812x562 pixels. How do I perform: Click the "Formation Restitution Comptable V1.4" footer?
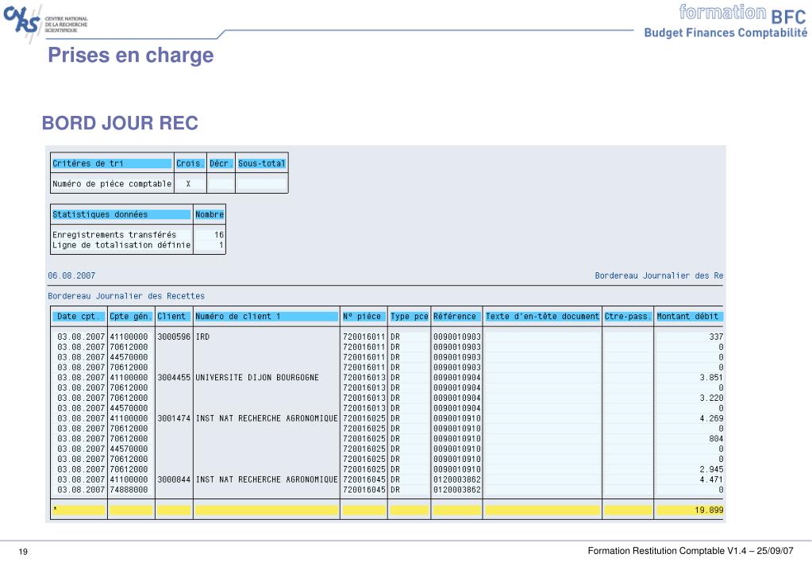coord(668,551)
